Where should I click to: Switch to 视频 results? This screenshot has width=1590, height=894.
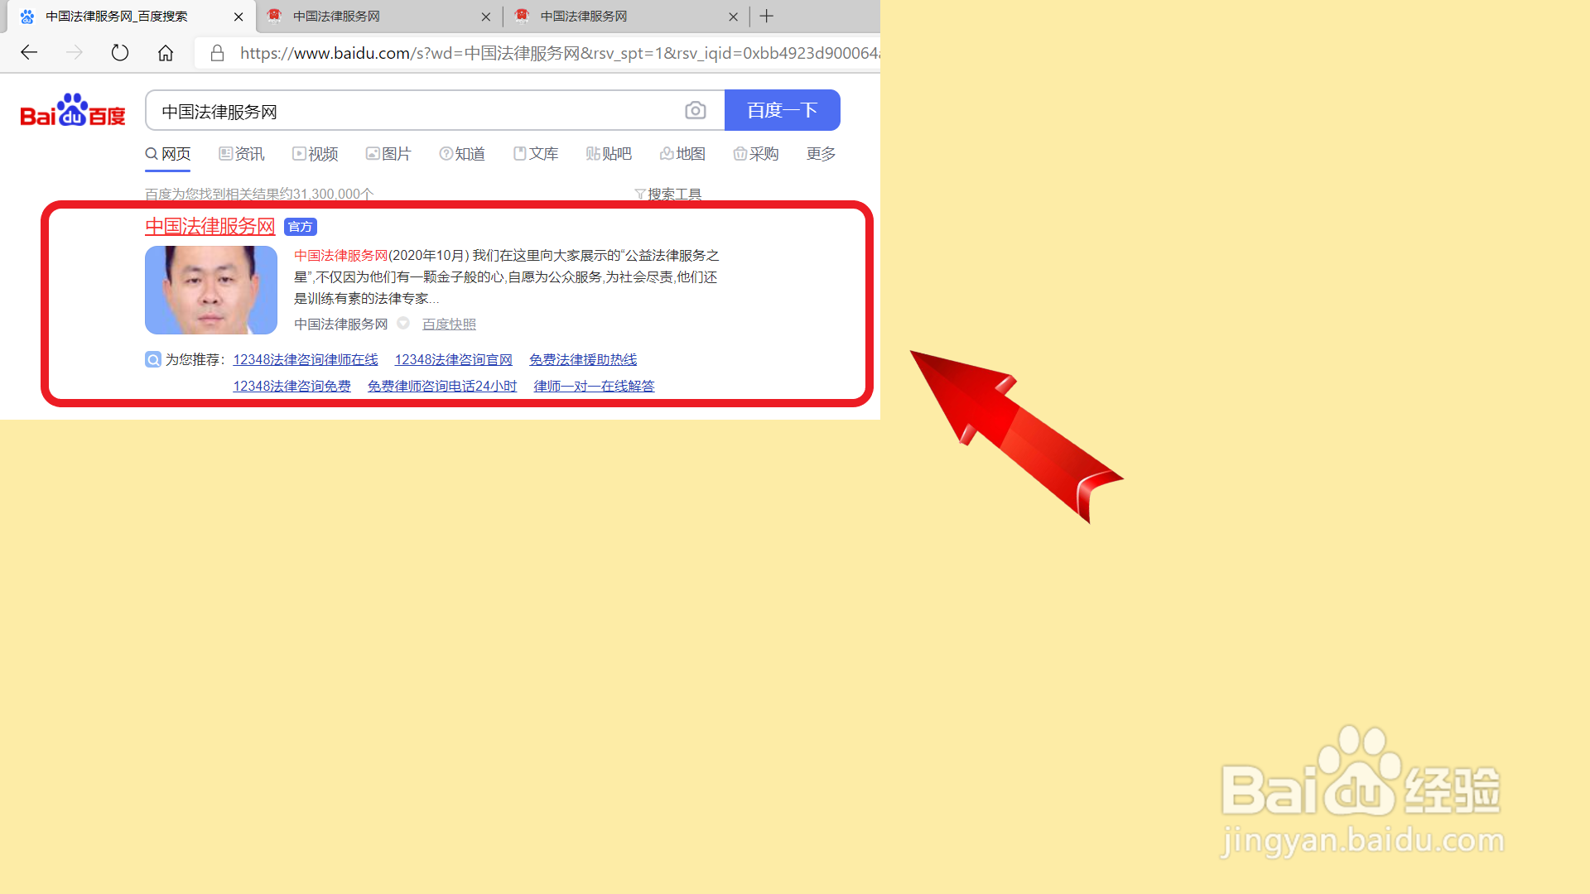click(316, 154)
